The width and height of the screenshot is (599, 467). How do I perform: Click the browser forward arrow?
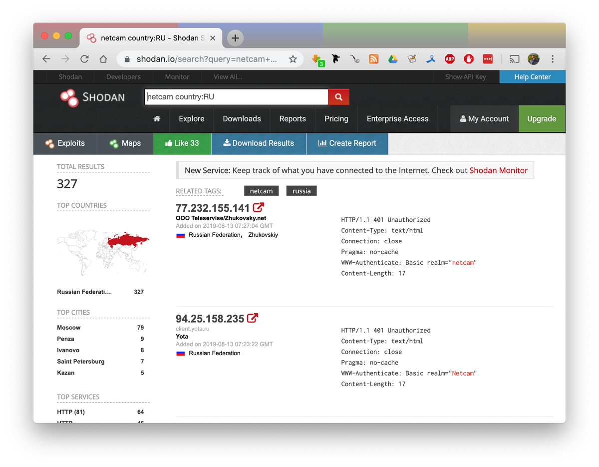[65, 59]
